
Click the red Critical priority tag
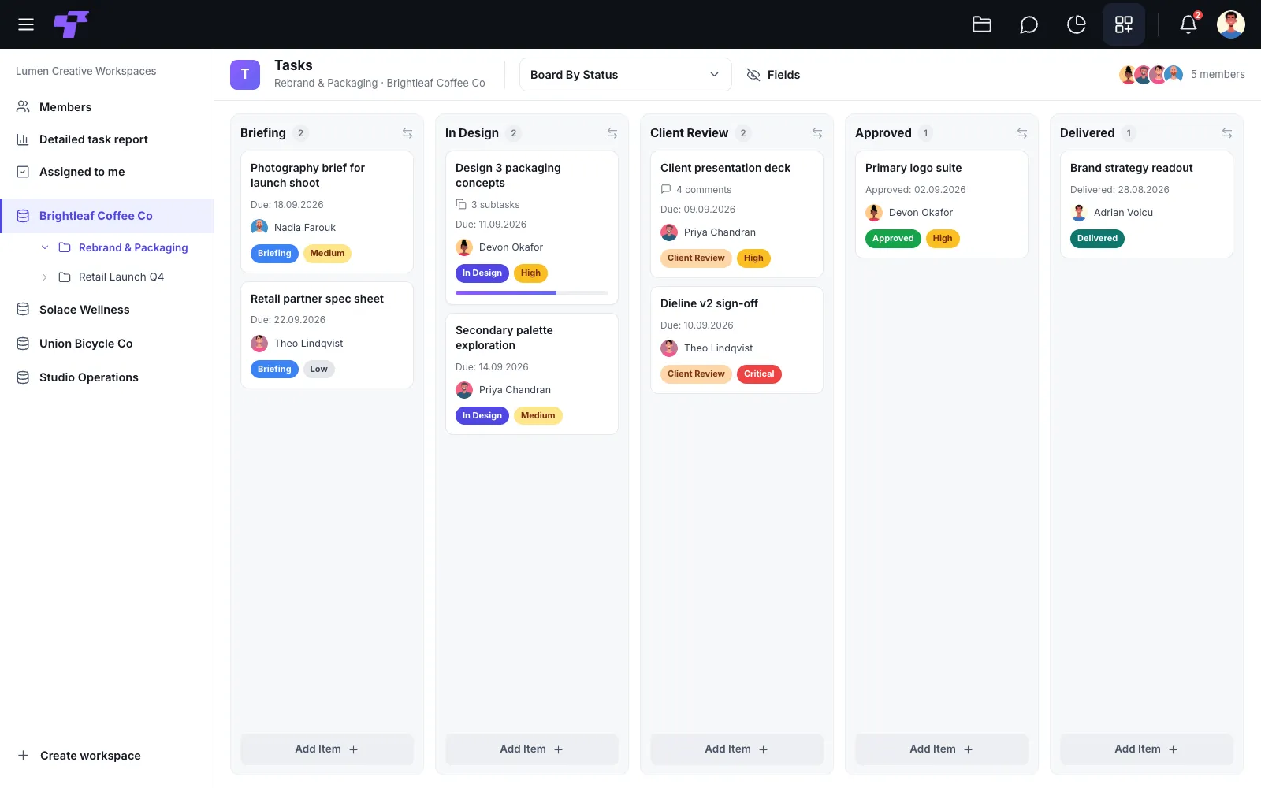(759, 374)
